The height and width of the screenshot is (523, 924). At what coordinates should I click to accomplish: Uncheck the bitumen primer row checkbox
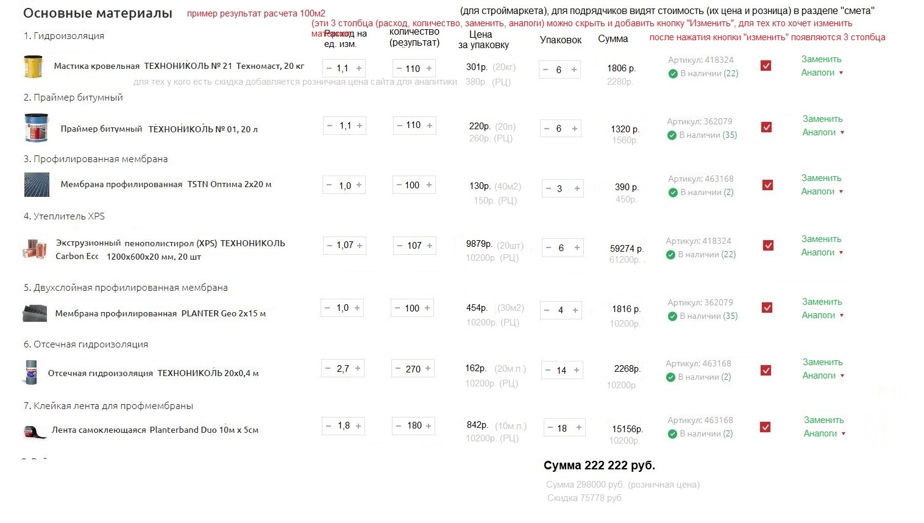[x=767, y=127]
